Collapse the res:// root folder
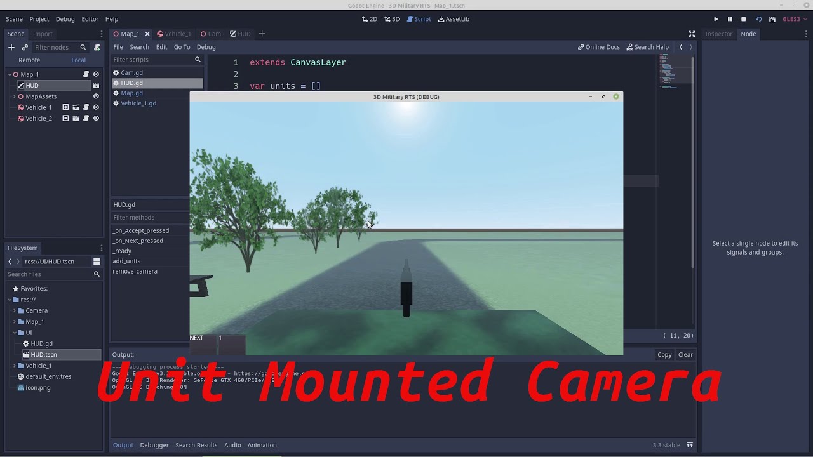 tap(10, 300)
